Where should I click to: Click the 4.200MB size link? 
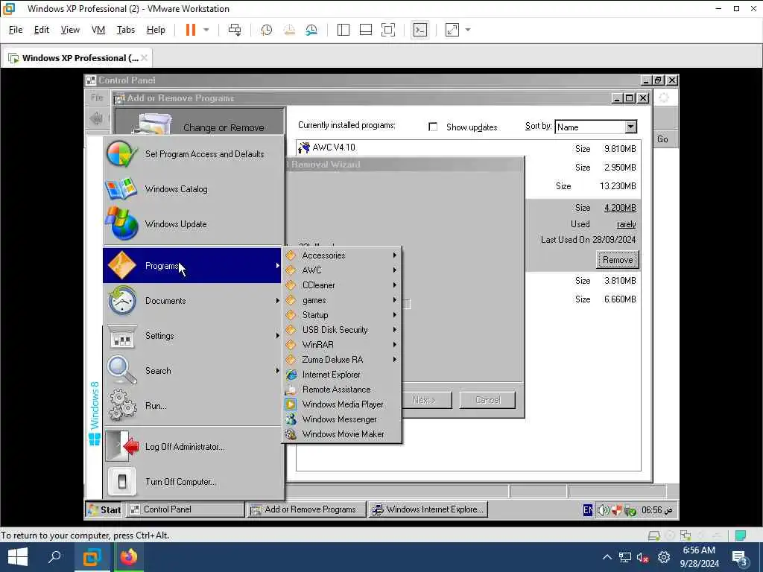620,208
